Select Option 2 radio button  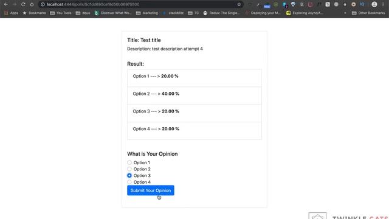pos(129,169)
